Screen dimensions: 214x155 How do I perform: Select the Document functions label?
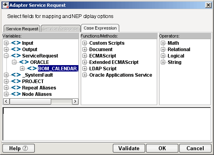[x=101, y=49]
